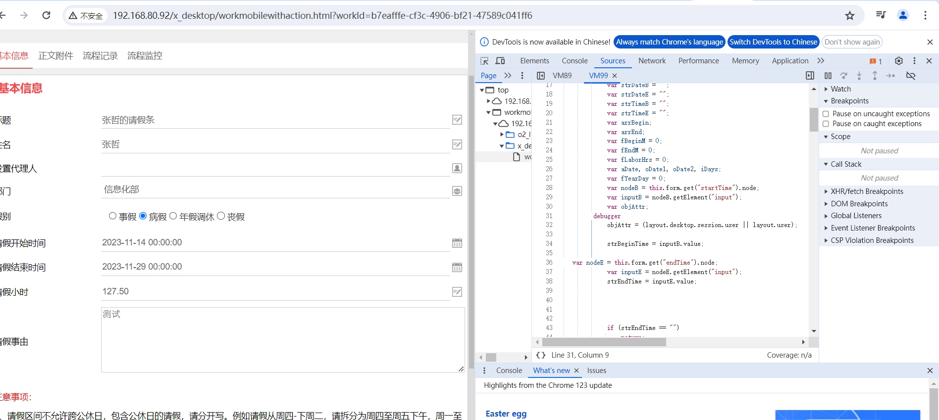Image resolution: width=939 pixels, height=420 pixels.
Task: Click pretty print braces icon
Action: (541, 355)
